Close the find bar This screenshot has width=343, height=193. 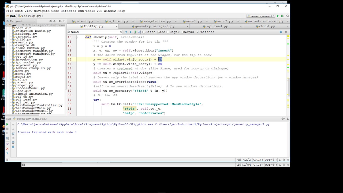click(286, 32)
